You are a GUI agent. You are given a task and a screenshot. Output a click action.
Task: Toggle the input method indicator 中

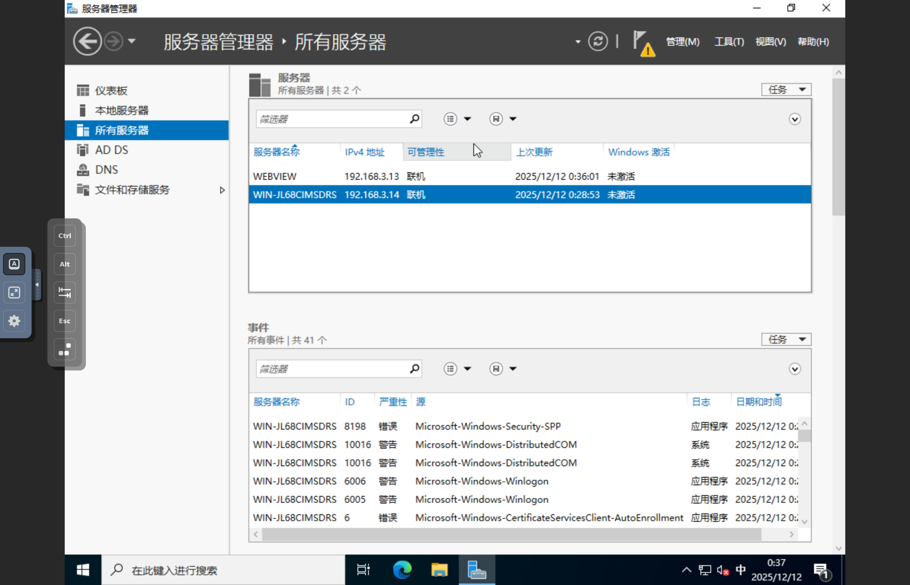[x=741, y=570]
